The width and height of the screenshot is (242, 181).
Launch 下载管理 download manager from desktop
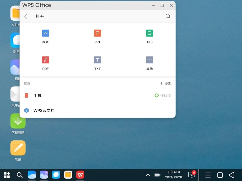point(18,121)
